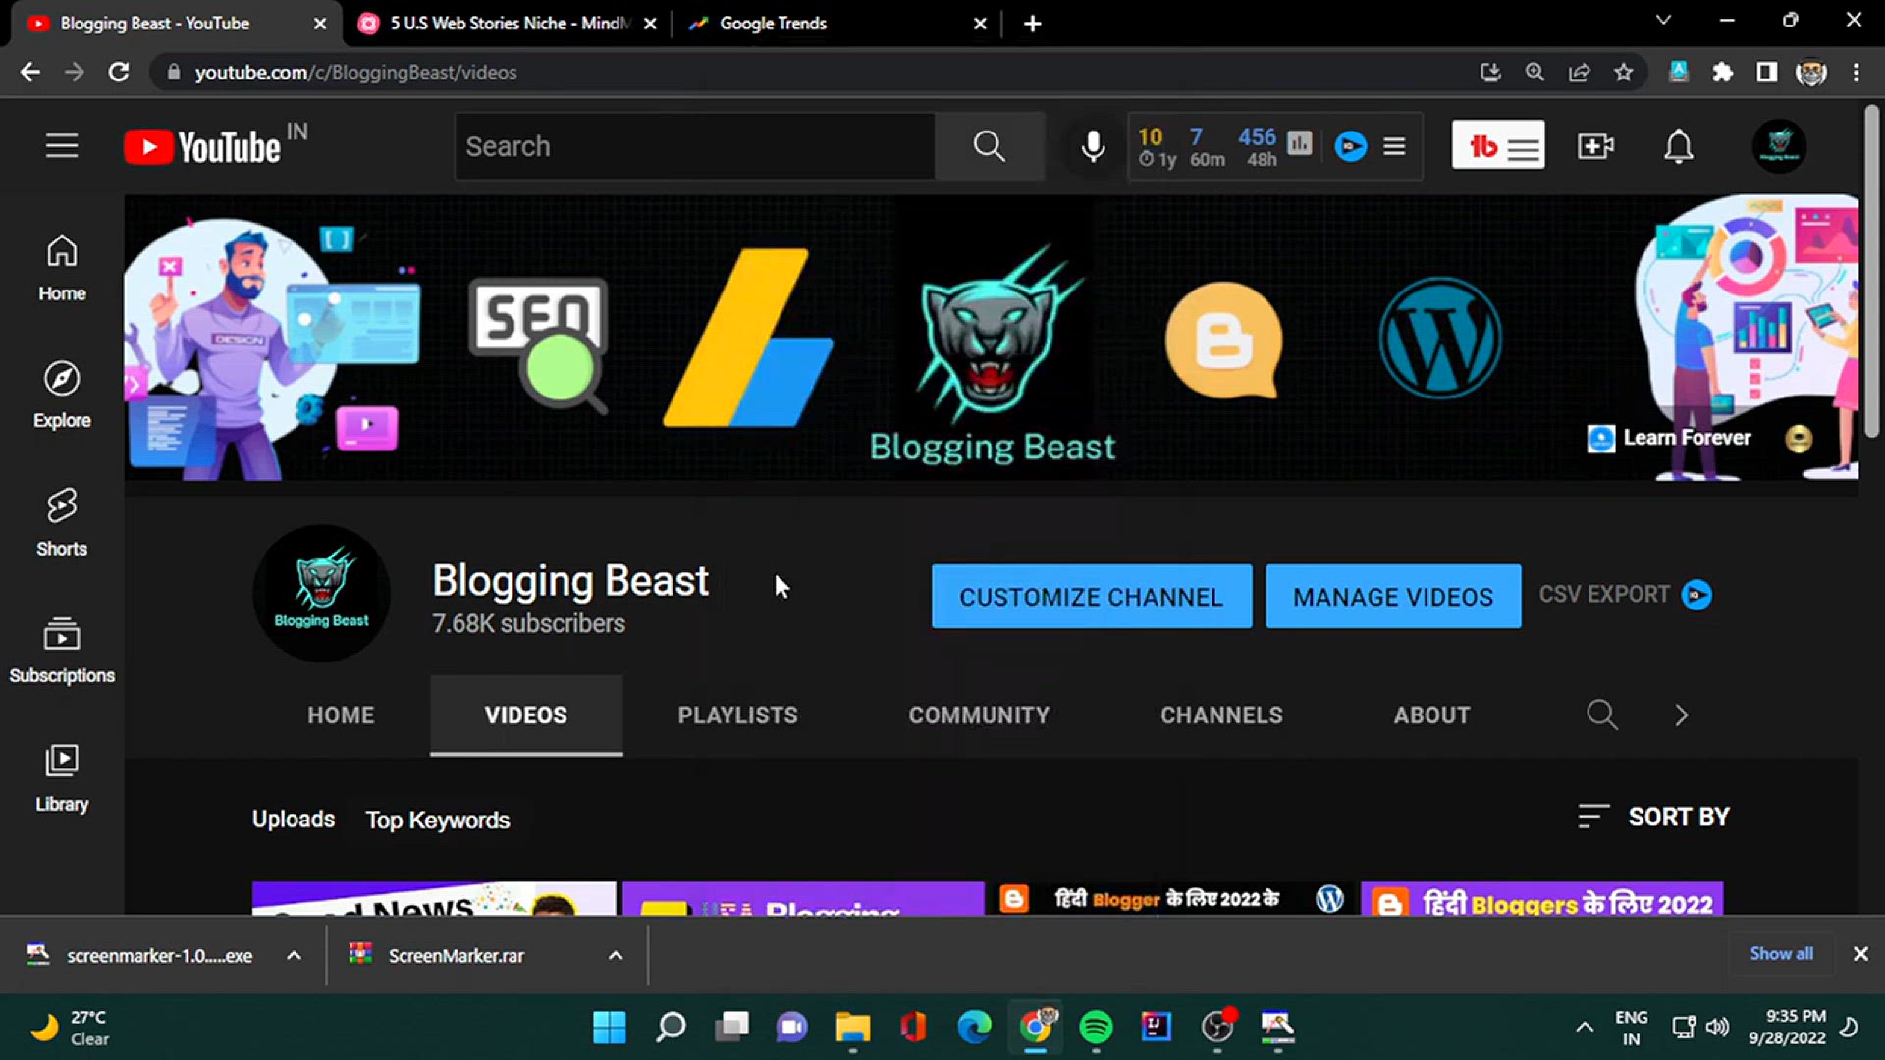Screen dimensions: 1885x1060
Task: Close the downloads bar
Action: point(1860,954)
